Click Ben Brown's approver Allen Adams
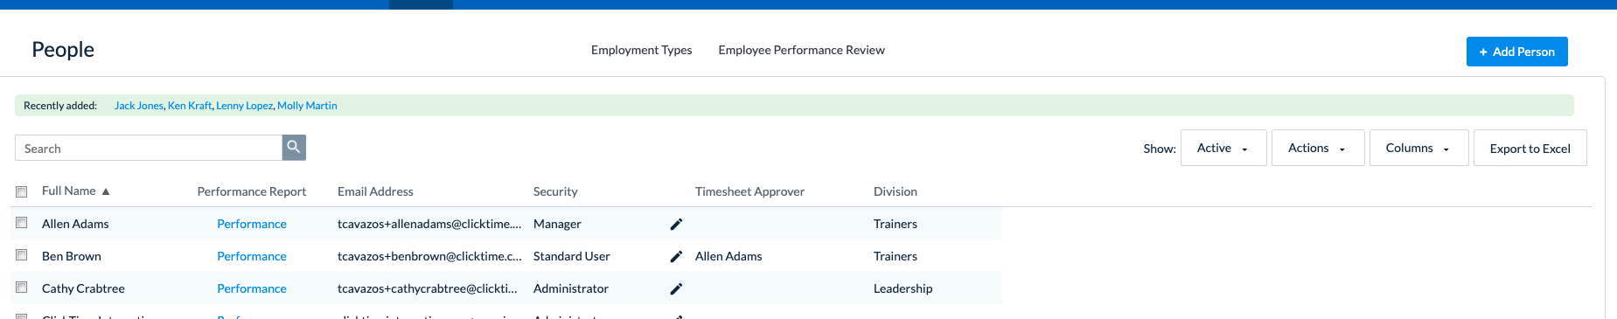Image resolution: width=1617 pixels, height=319 pixels. [728, 256]
